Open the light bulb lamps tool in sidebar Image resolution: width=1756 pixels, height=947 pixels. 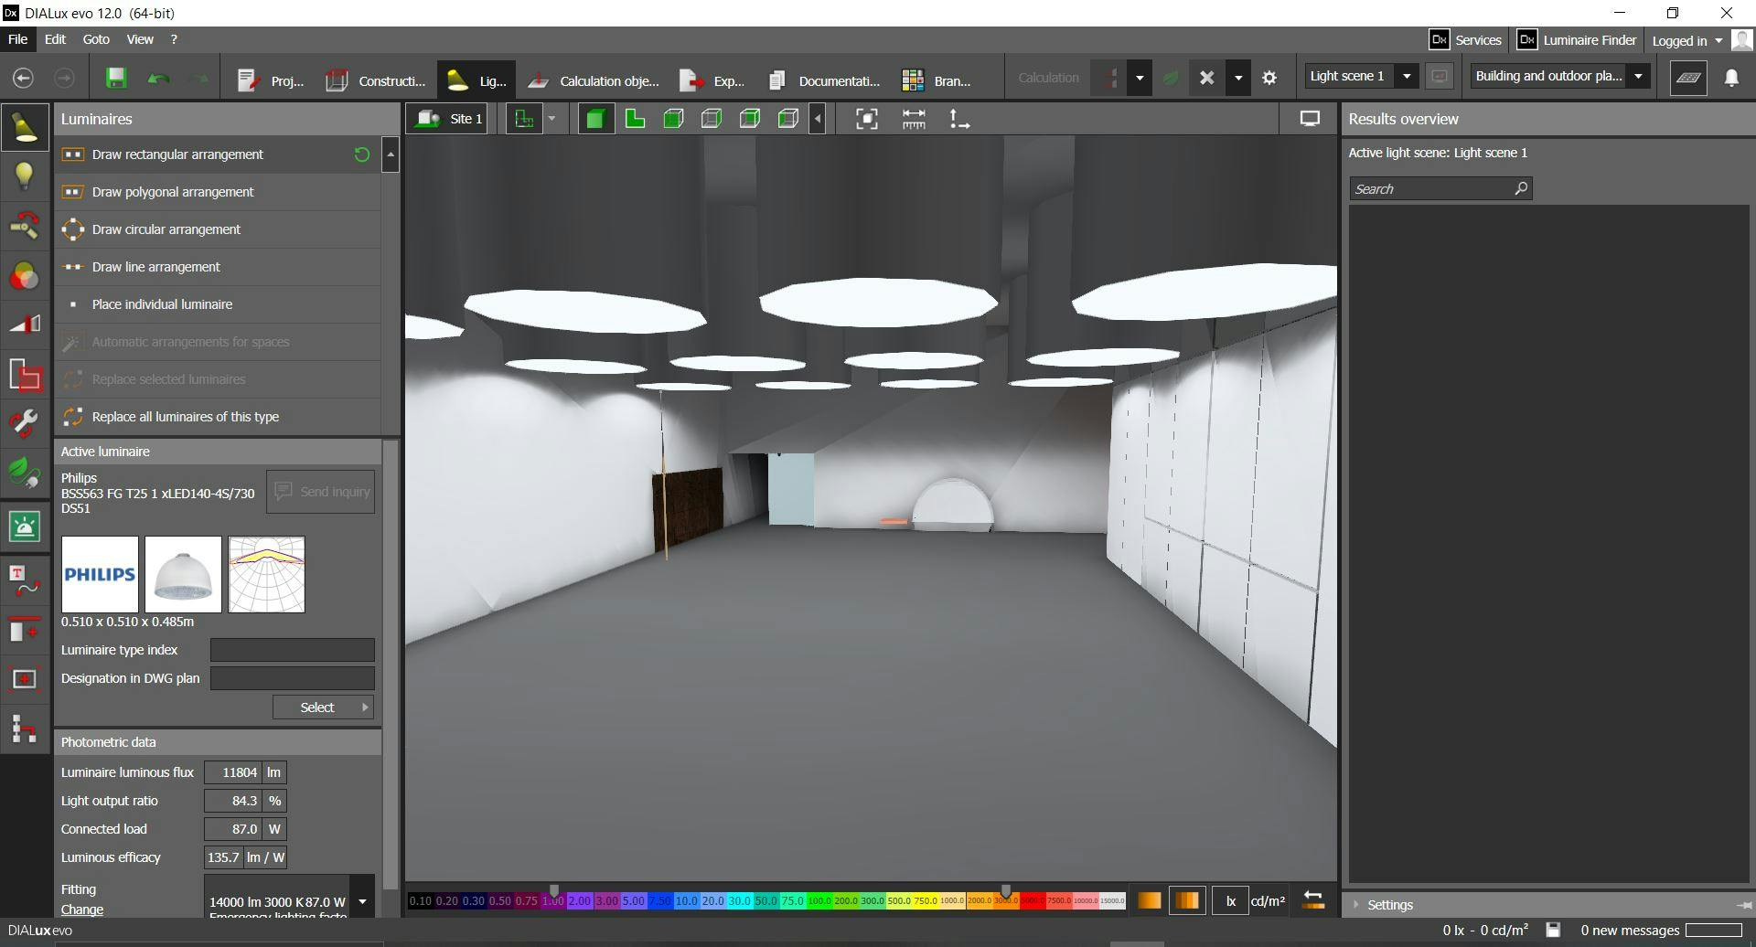click(x=25, y=176)
